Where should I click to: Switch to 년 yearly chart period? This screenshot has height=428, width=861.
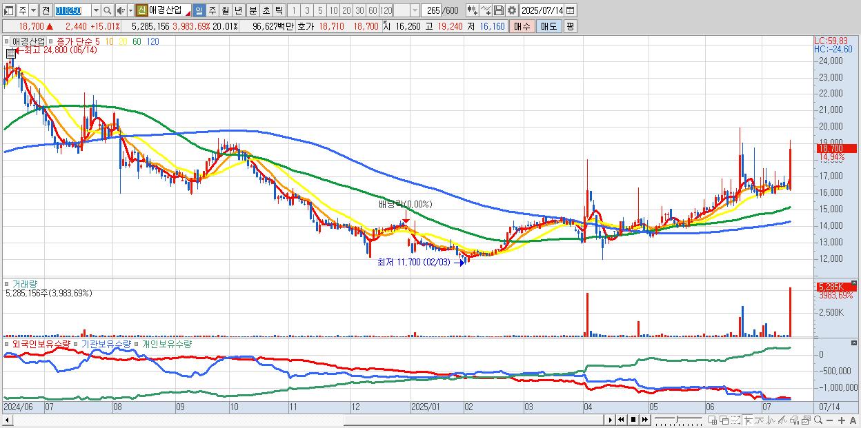pos(238,10)
